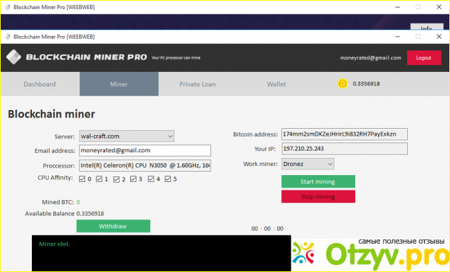Screen dimensions: 450x272
Task: Uncheck CPU Affinity core 0
Action: coord(82,179)
